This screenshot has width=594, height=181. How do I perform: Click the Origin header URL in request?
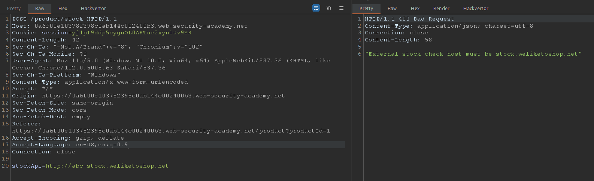[163, 96]
